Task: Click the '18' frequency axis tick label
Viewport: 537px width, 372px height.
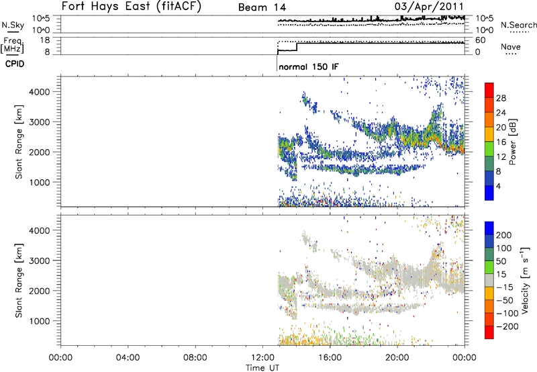Action: [45, 40]
